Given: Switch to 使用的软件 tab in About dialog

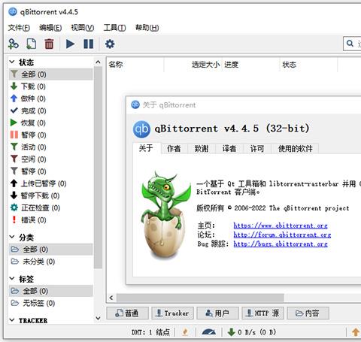Looking at the screenshot, I should coord(296,149).
